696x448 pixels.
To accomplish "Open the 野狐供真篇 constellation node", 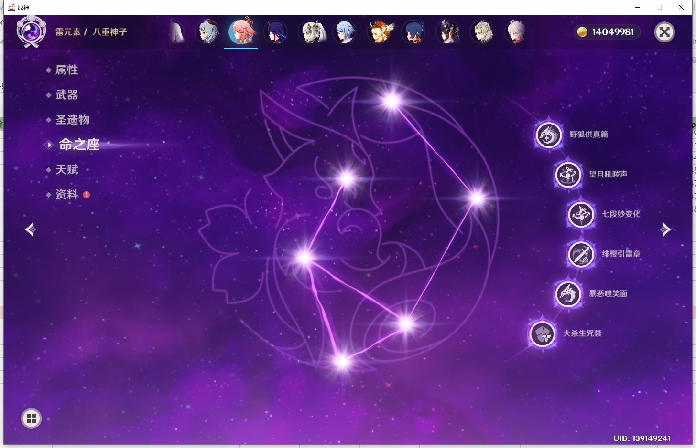I will (x=549, y=135).
